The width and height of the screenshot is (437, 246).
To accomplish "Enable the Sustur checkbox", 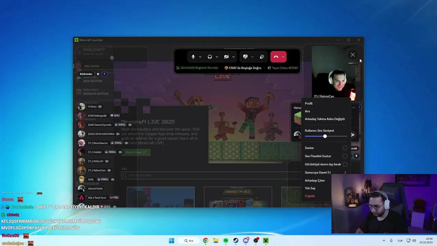I will point(345,148).
